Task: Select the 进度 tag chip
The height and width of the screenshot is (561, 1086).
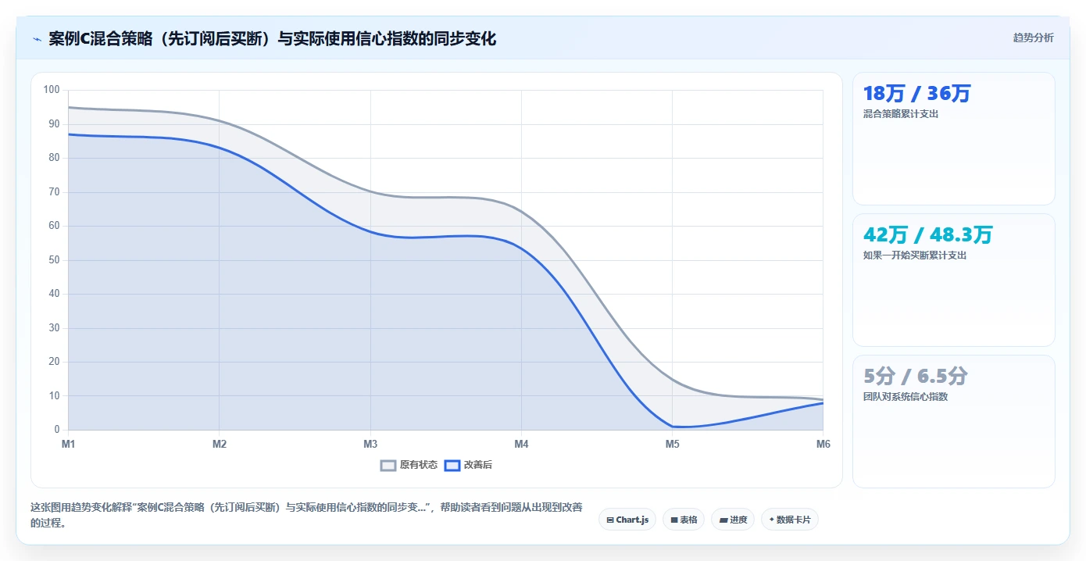Action: pyautogui.click(x=733, y=520)
